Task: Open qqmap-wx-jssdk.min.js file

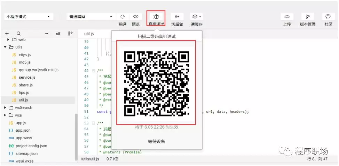Action: pos(39,70)
